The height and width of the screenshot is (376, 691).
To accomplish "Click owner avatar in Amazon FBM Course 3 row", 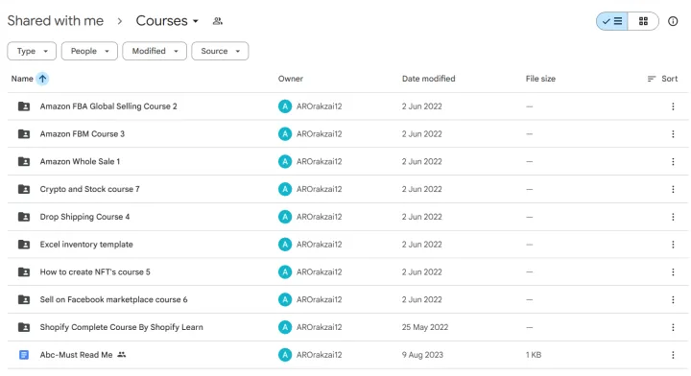I will coord(285,134).
